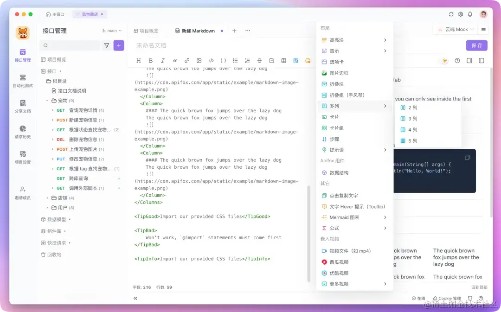Toggle the light theme sun icon
Image resolution: width=501 pixels, height=312 pixels.
(445, 61)
